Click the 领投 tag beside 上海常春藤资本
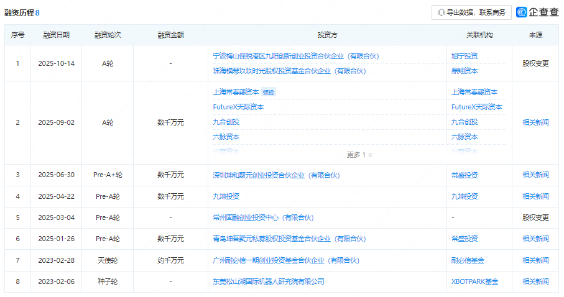 click(268, 93)
